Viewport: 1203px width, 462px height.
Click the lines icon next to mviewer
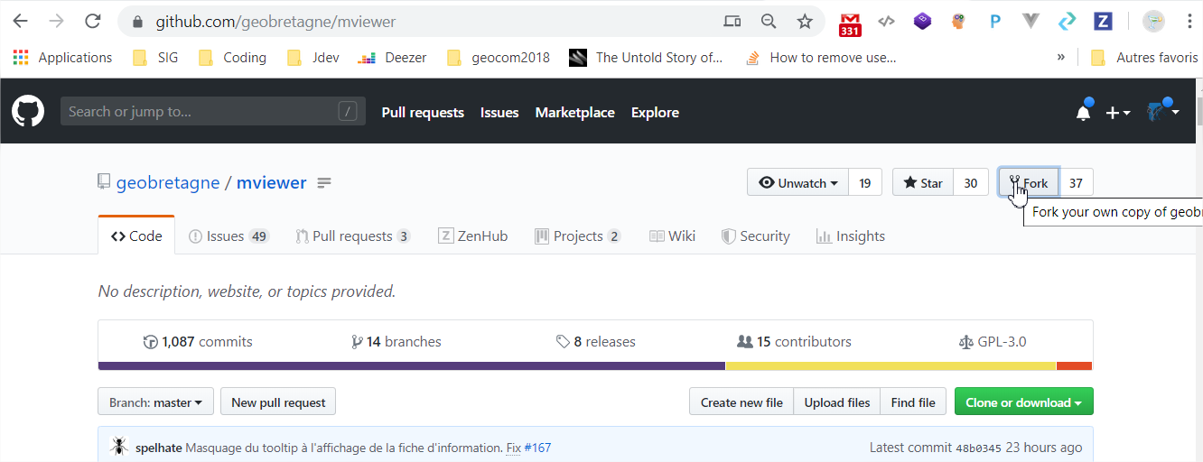point(324,183)
